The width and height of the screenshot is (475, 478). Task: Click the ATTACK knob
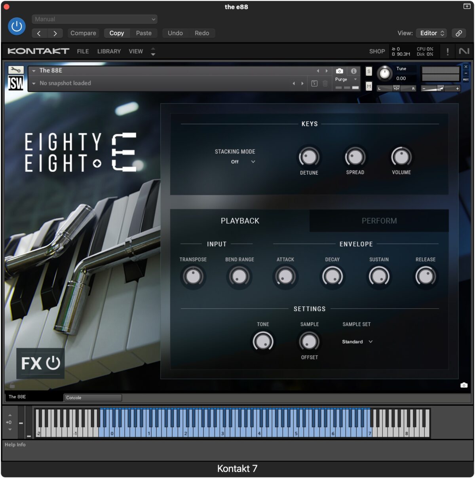[285, 277]
